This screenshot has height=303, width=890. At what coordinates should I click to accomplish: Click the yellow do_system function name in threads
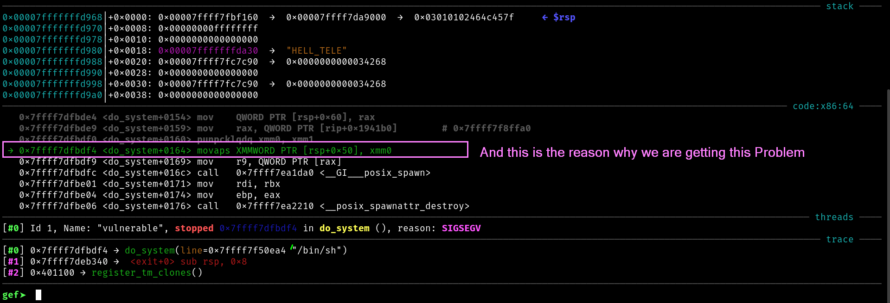pos(344,229)
